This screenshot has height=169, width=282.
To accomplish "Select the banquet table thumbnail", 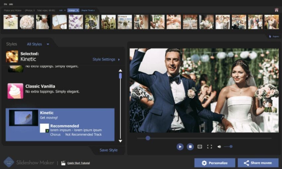I will tap(190, 22).
